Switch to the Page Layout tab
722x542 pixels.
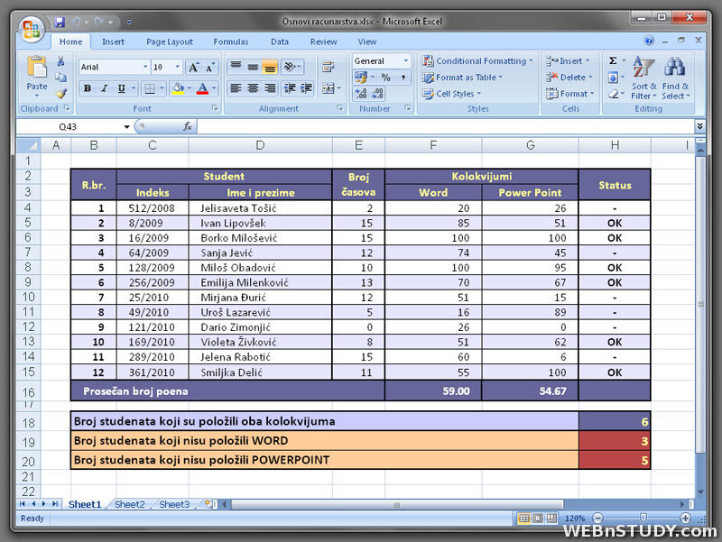click(x=170, y=41)
